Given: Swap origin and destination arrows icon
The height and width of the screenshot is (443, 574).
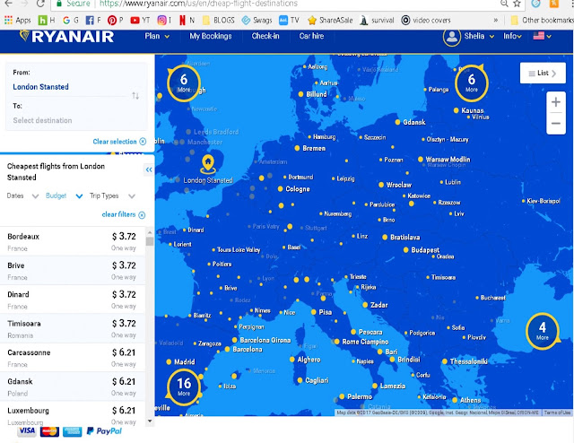Looking at the screenshot, I should [135, 96].
